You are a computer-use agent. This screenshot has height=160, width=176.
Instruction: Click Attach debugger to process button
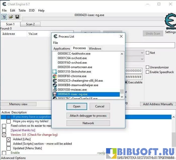pos(88,116)
